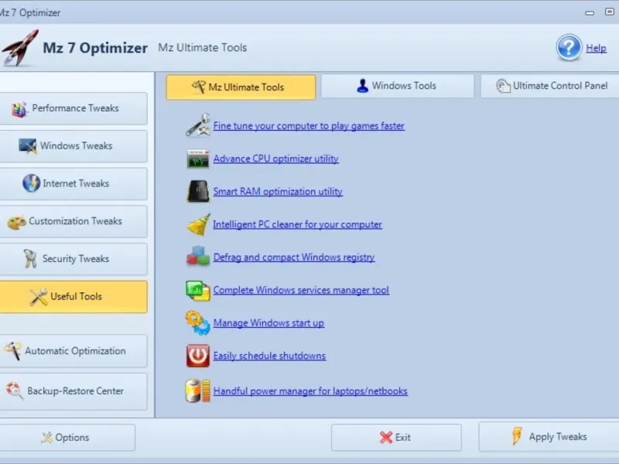
Task: Maximize the Mz 7 Optimizer window
Action: pyautogui.click(x=609, y=12)
